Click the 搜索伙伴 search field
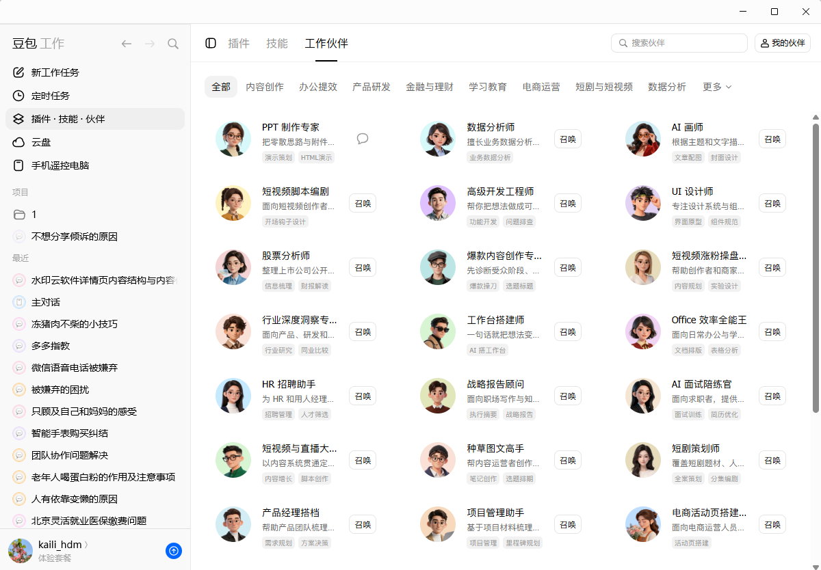Image resolution: width=821 pixels, height=570 pixels. 679,43
